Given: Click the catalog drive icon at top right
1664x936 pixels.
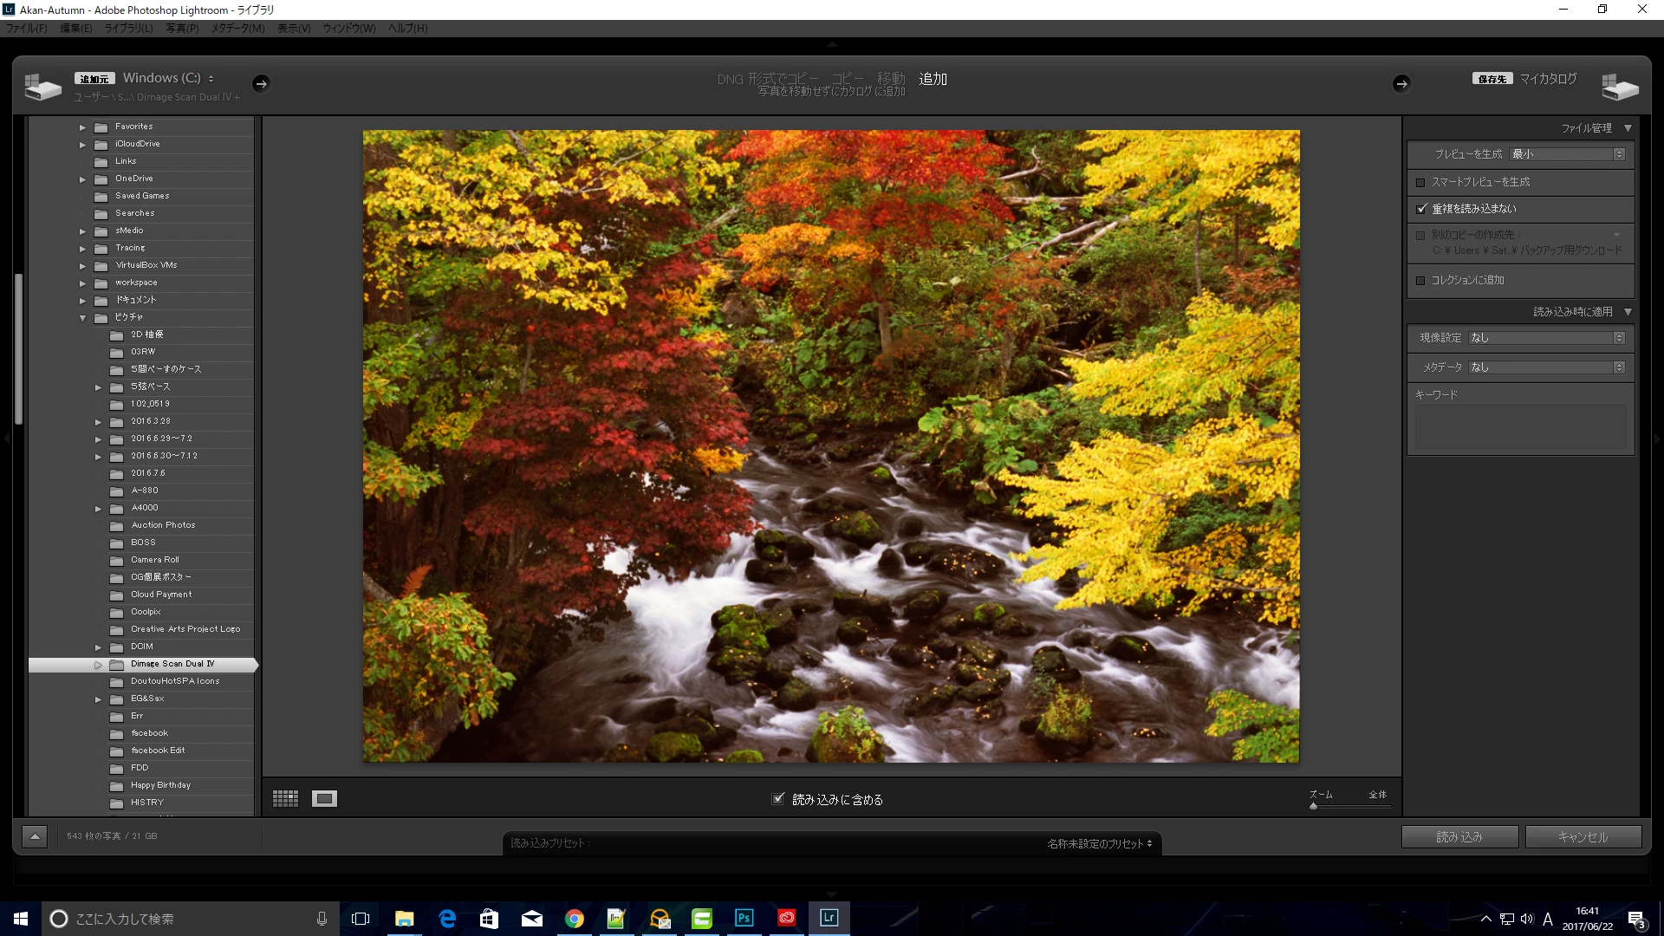Looking at the screenshot, I should 1619,86.
